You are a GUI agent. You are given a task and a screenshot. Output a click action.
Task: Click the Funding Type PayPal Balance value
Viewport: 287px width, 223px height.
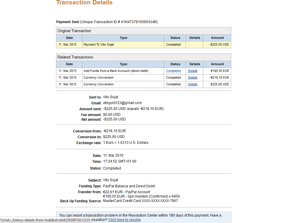click(x=129, y=186)
